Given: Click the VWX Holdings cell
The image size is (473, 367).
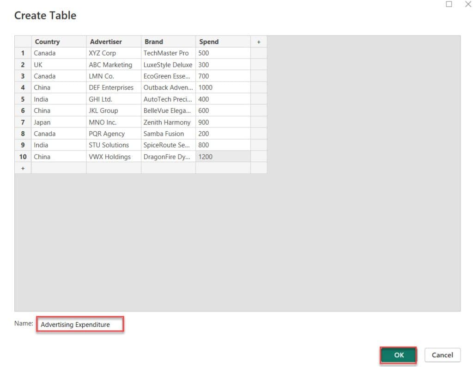Looking at the screenshot, I should [x=114, y=157].
